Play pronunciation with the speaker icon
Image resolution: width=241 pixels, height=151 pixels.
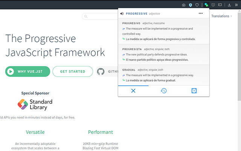[122, 14]
